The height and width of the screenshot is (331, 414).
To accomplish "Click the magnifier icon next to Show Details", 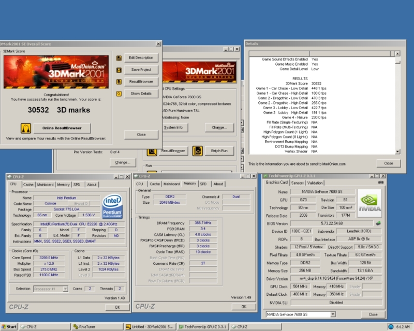I will (119, 94).
